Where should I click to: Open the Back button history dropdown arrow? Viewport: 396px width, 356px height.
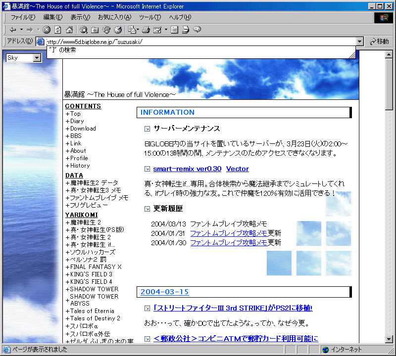[x=21, y=30]
